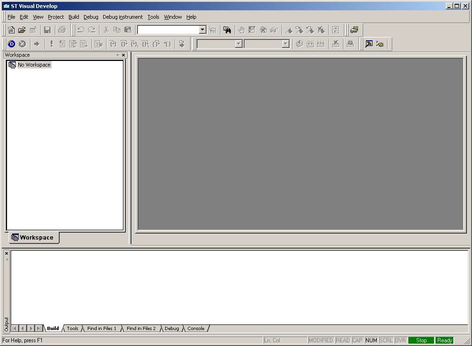Click the Save floppy disk icon
The width and height of the screenshot is (472, 346).
click(x=47, y=30)
